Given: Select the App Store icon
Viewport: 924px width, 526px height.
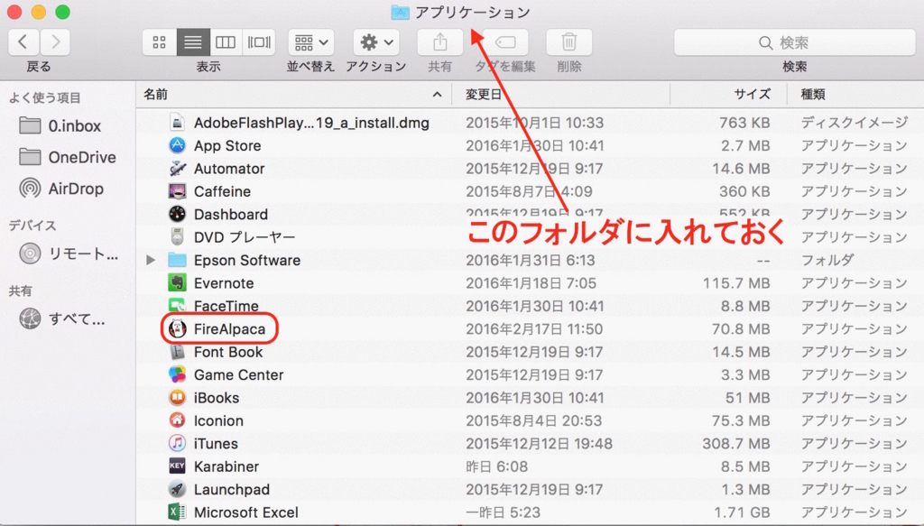Looking at the screenshot, I should (177, 145).
